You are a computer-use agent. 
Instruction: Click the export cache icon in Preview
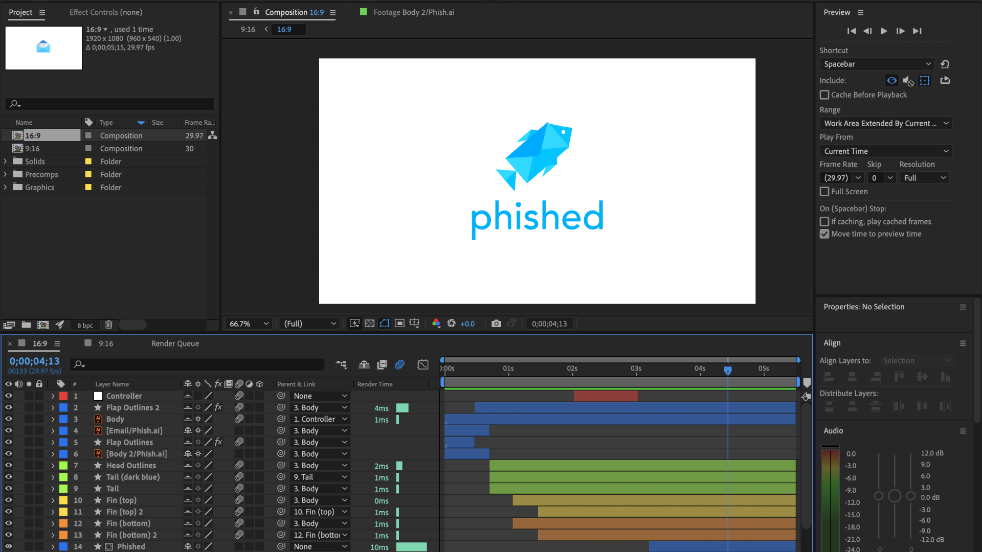(945, 81)
